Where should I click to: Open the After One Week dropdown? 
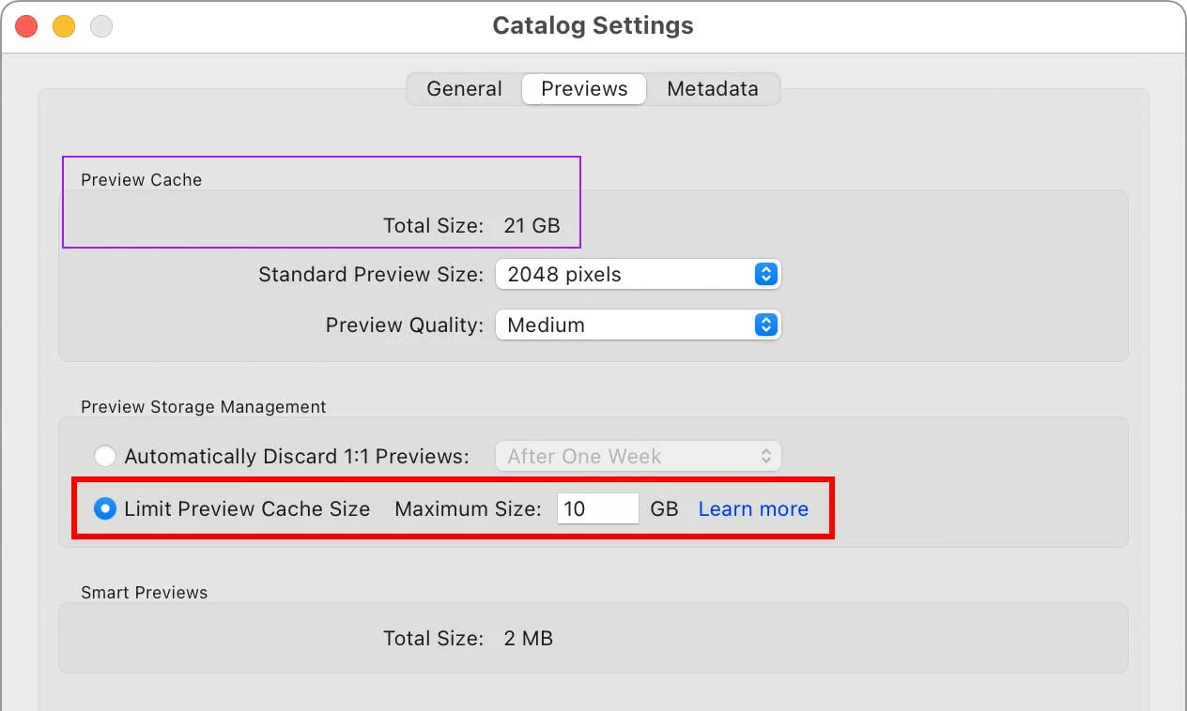tap(639, 457)
